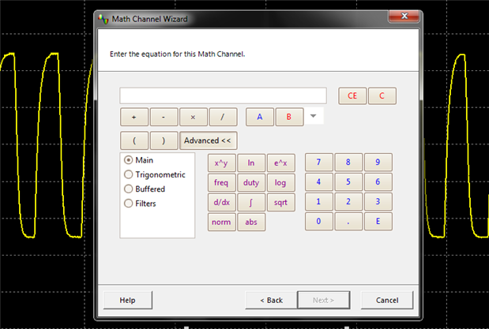
Task: Click the plus operator button
Action: (134, 117)
